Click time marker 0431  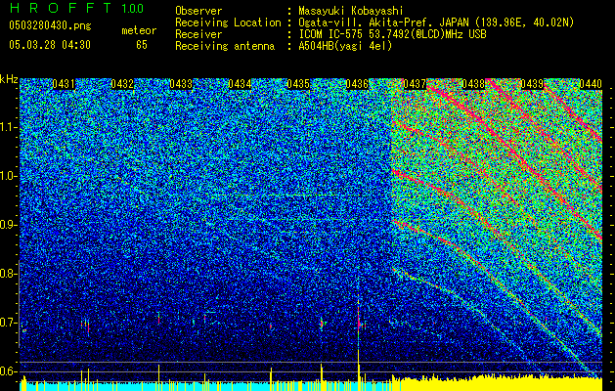click(x=64, y=84)
